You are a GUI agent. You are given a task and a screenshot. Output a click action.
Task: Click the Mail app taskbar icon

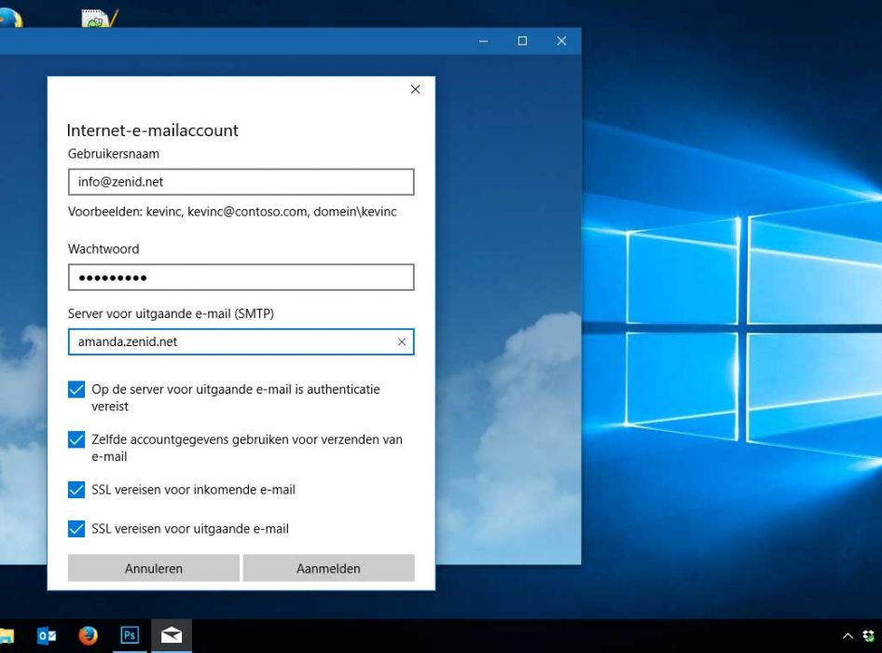click(172, 635)
